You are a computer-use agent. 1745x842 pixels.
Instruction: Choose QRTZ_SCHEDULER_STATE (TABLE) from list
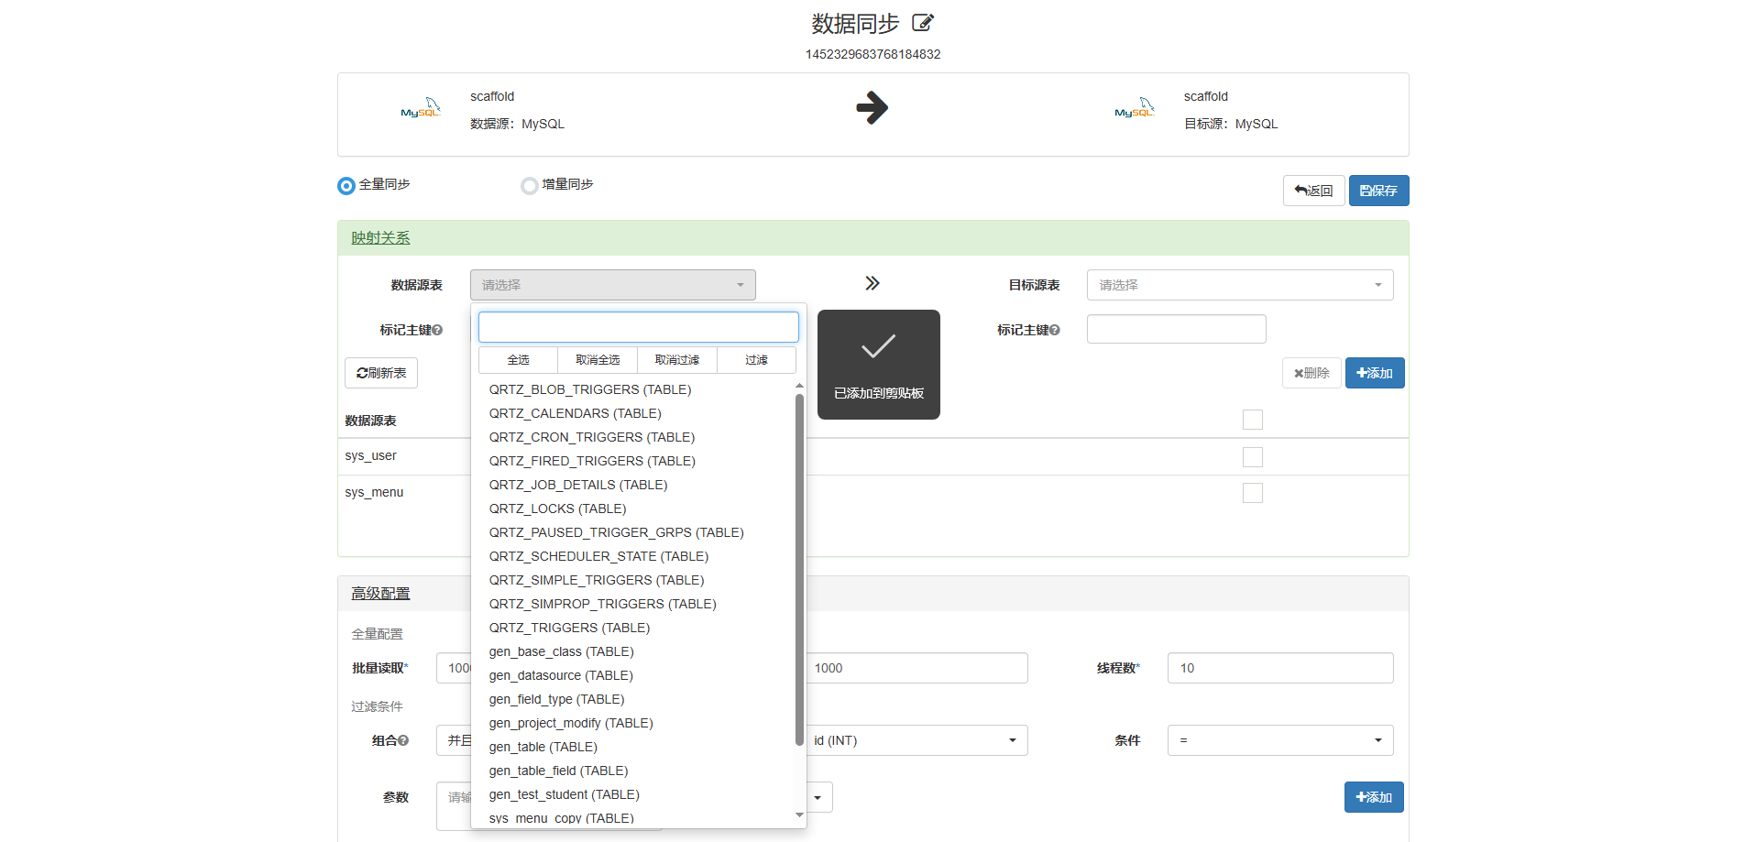click(633, 556)
